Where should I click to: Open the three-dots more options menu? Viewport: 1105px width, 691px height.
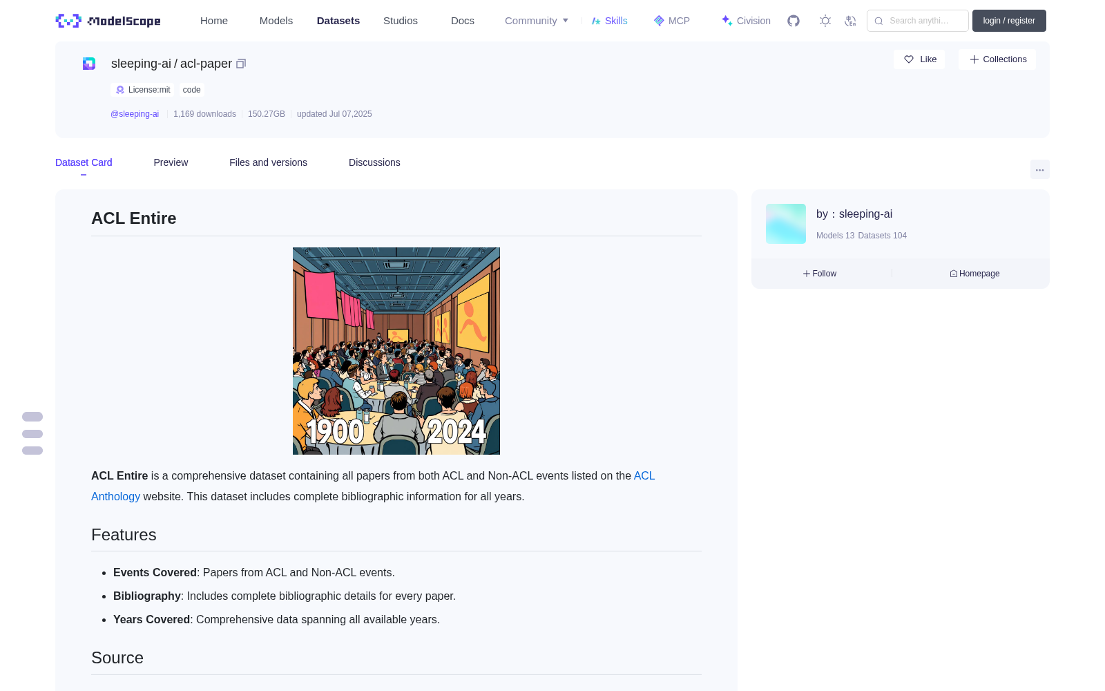tap(1040, 169)
